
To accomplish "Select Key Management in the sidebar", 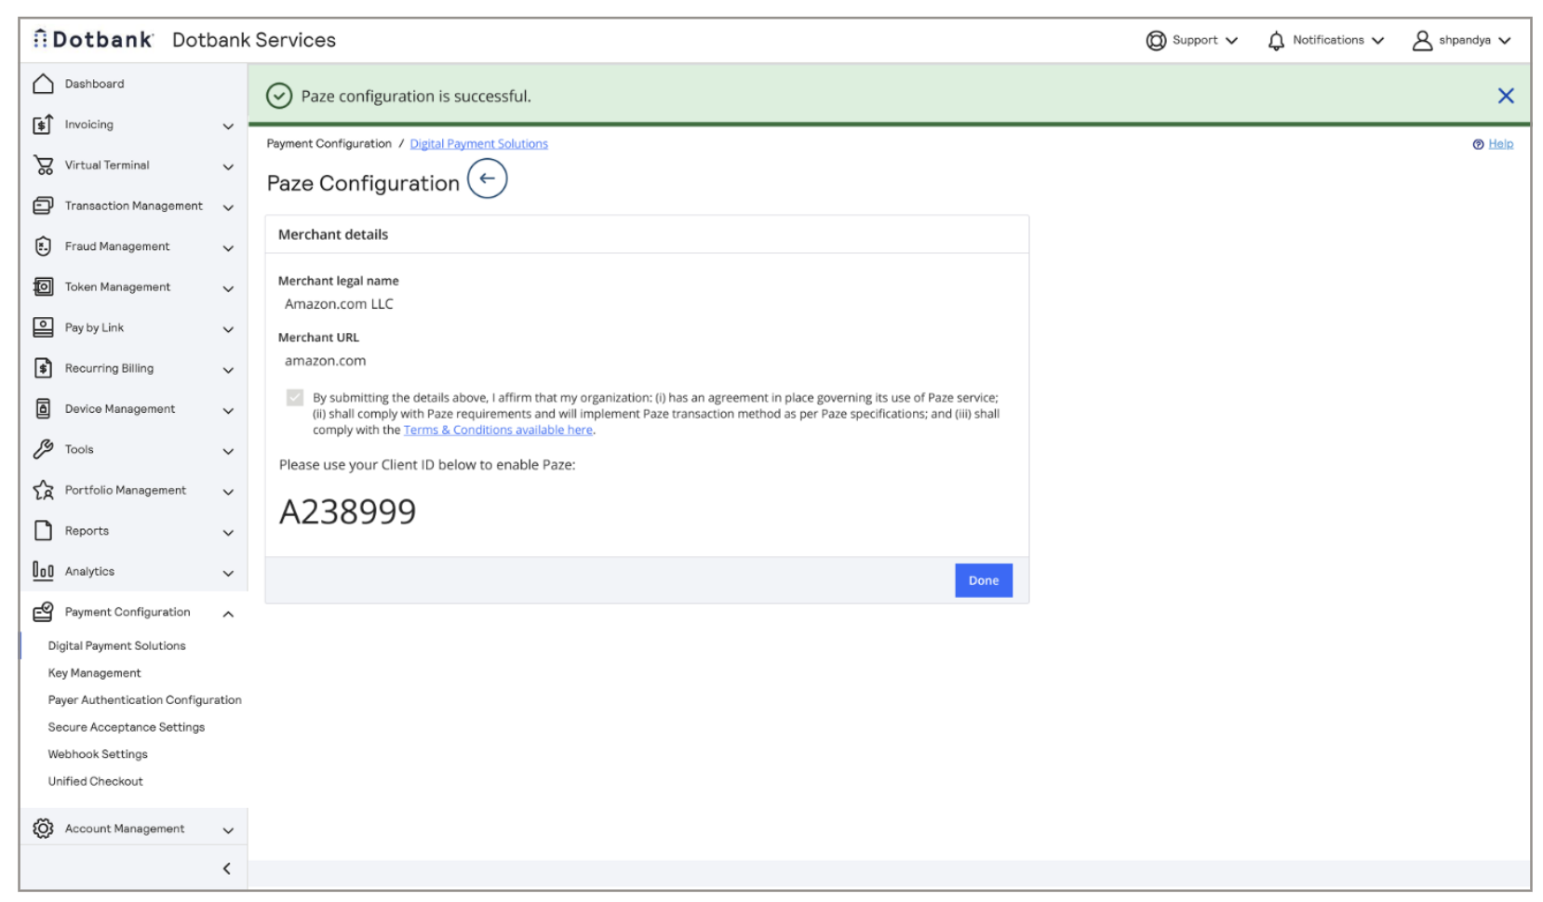I will [x=94, y=673].
